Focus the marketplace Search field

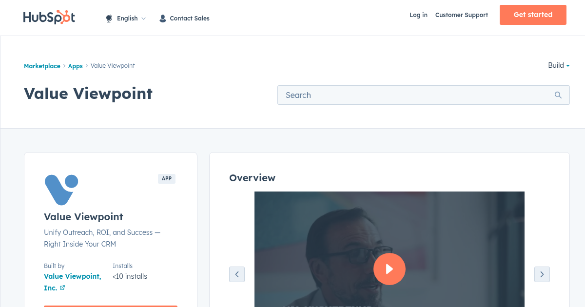tap(423, 95)
